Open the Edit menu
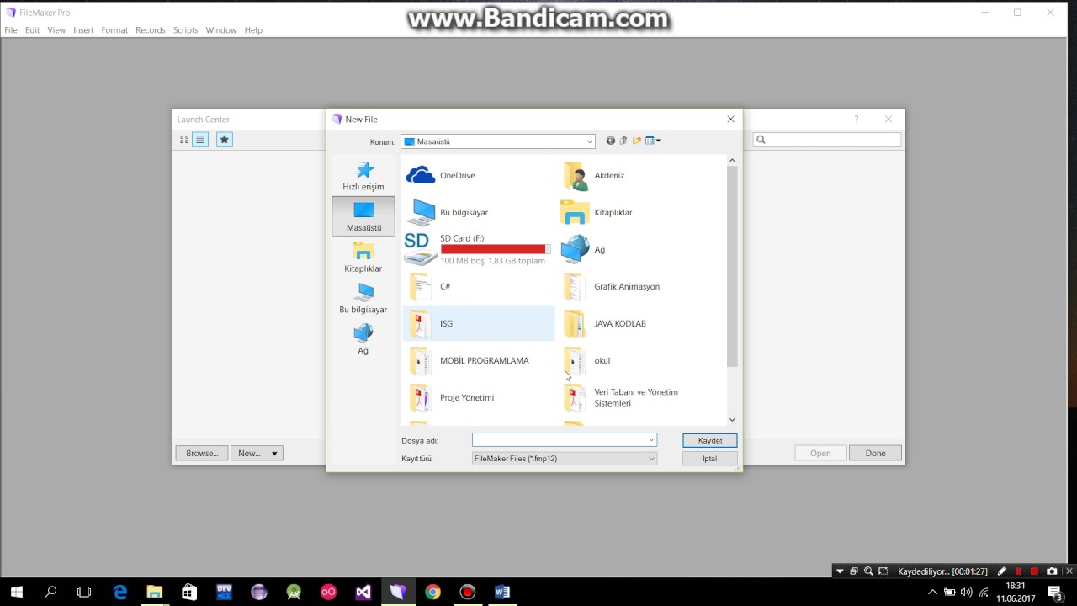 [32, 30]
